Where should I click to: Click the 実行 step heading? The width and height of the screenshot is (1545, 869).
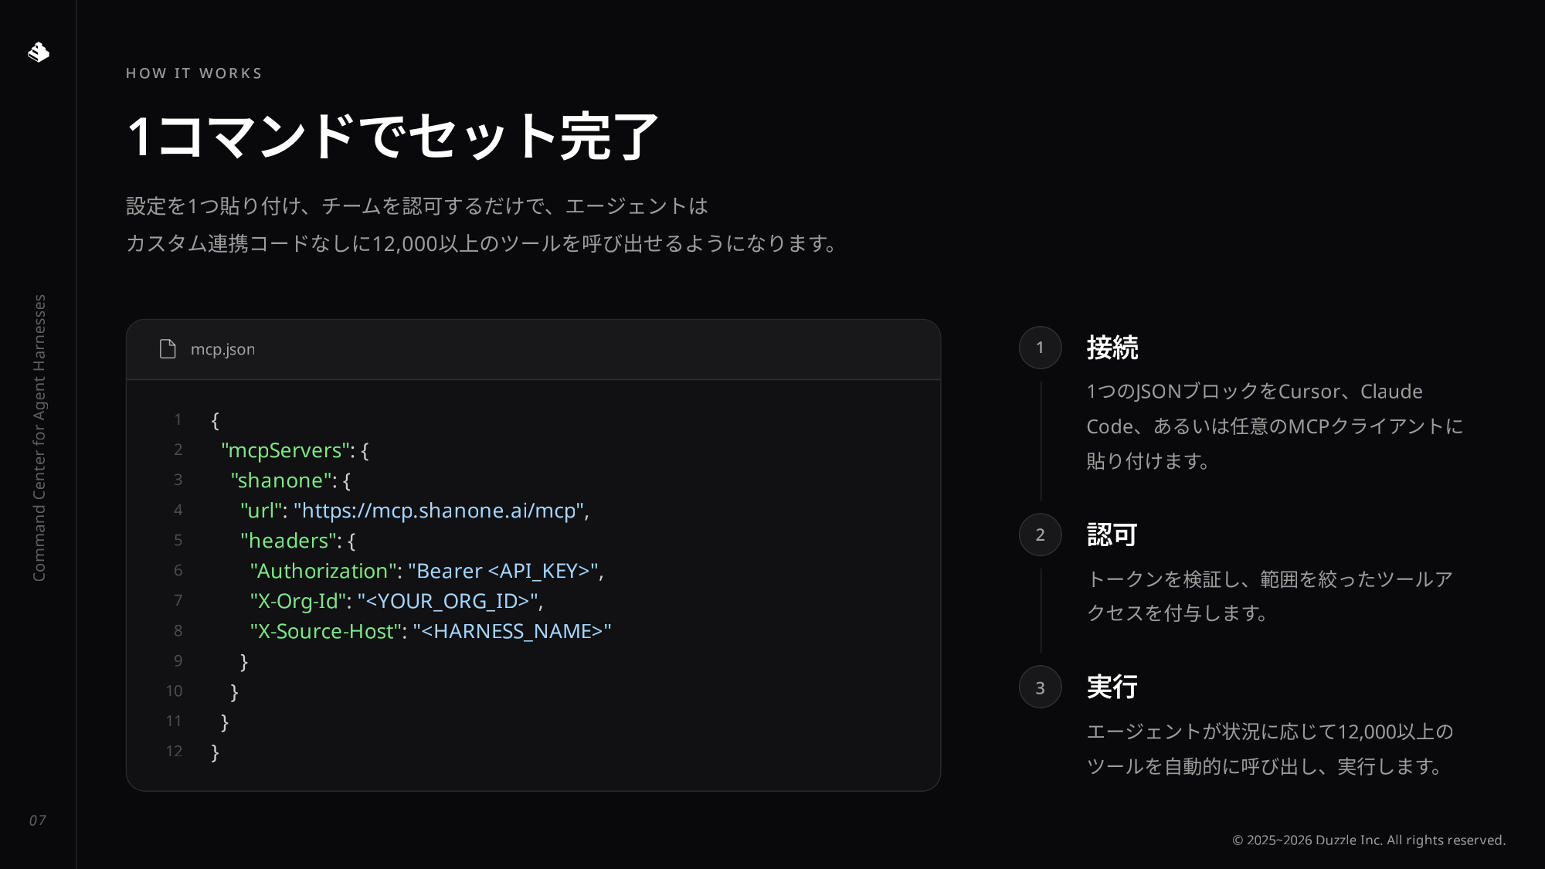tap(1112, 687)
